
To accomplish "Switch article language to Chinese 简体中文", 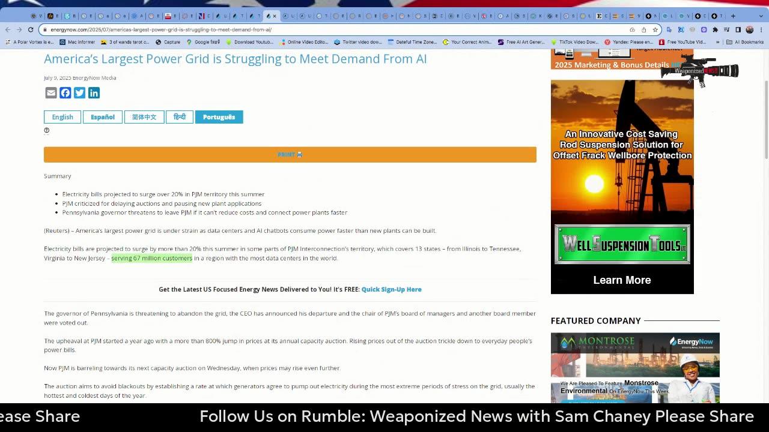I will pos(144,117).
